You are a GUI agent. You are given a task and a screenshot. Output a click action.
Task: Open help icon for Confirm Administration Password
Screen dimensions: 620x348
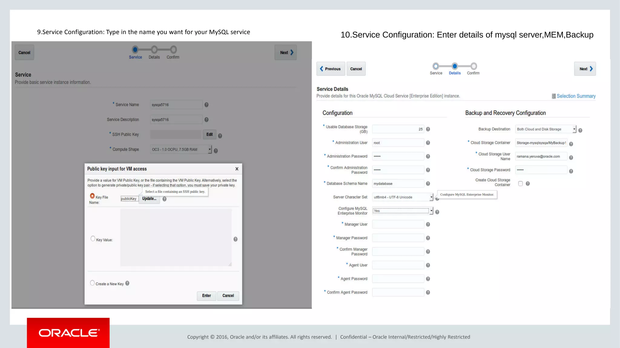(428, 170)
